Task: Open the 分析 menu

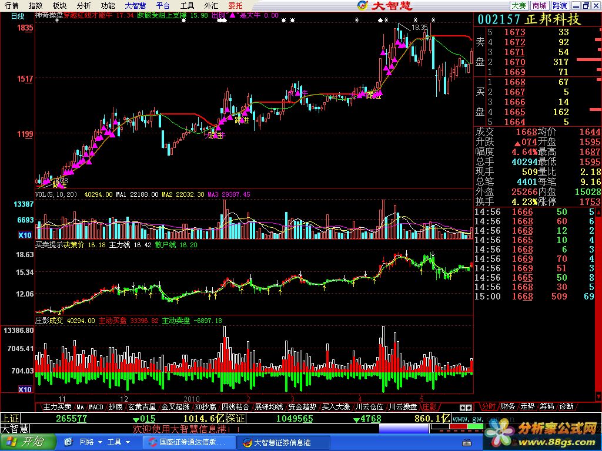Action: [83, 5]
